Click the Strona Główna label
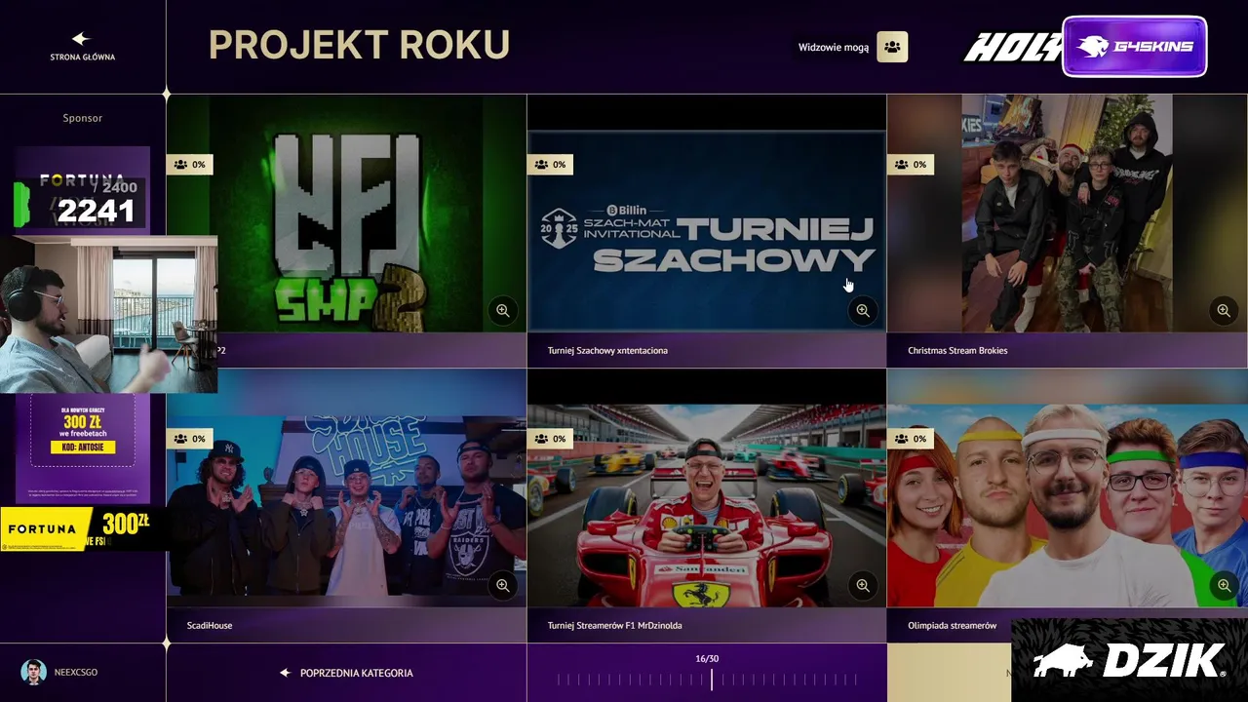 point(83,58)
